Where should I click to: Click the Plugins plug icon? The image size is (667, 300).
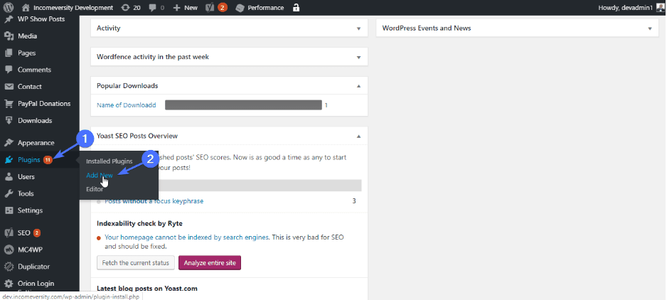pos(9,160)
